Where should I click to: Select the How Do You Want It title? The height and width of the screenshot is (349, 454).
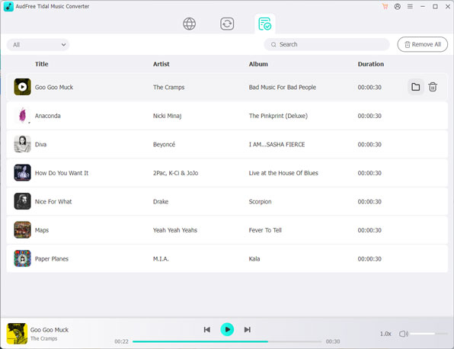coord(62,173)
